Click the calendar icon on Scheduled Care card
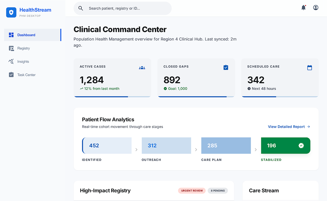327x201 pixels. coord(310,67)
